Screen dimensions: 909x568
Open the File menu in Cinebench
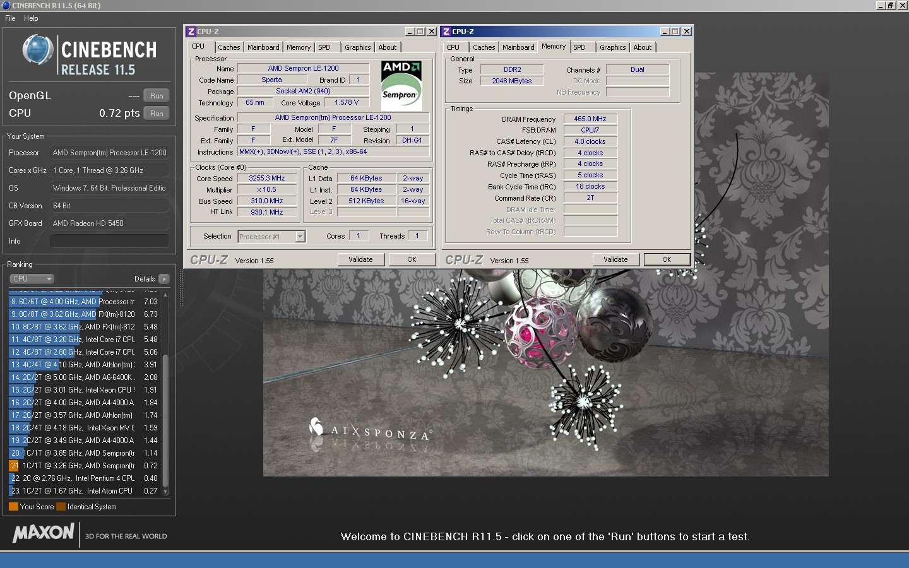click(x=10, y=18)
